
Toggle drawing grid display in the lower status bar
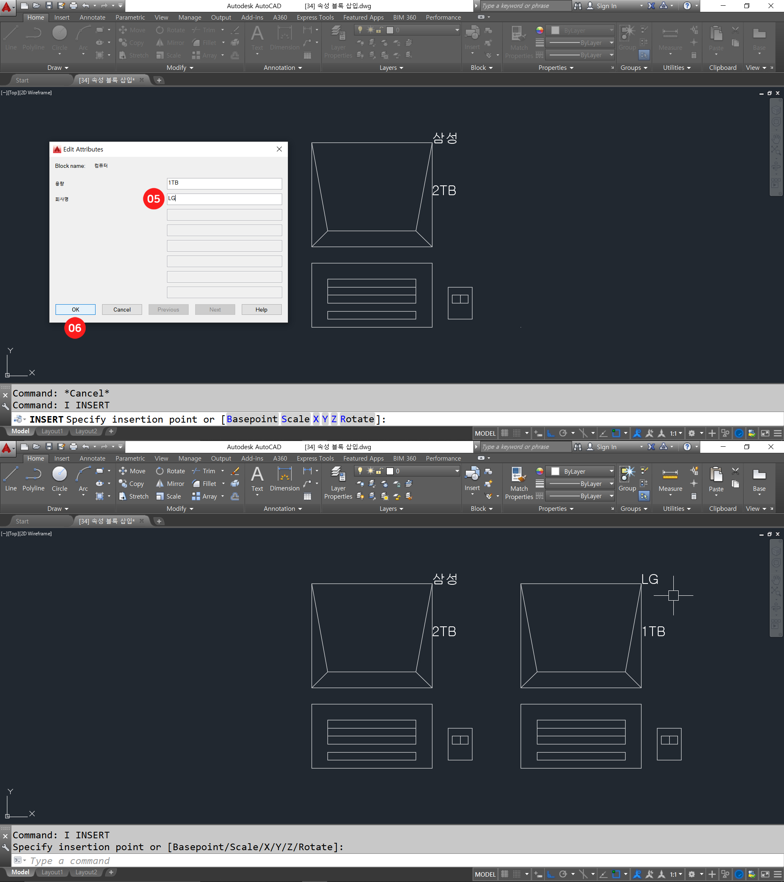[x=504, y=874]
